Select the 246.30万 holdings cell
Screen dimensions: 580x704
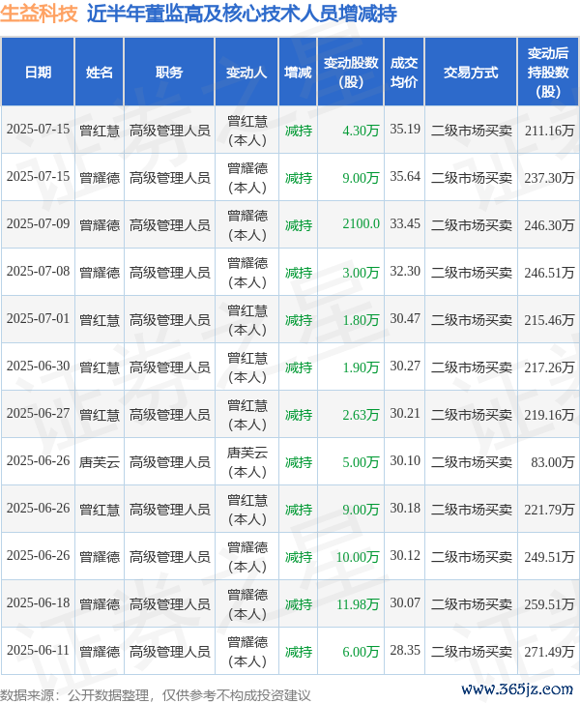pyautogui.click(x=549, y=225)
